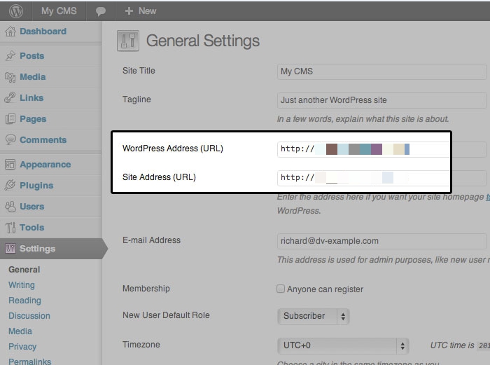Go to Privacy settings submenu

pos(22,347)
